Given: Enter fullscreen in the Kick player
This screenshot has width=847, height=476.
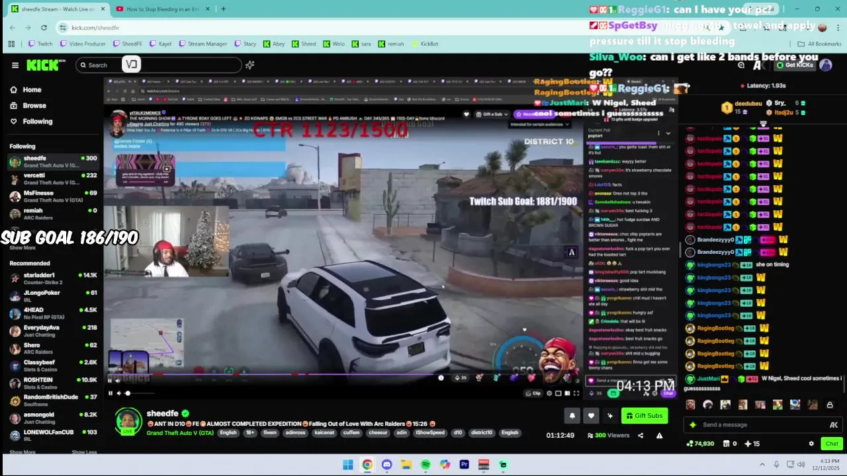Looking at the screenshot, I should point(576,393).
